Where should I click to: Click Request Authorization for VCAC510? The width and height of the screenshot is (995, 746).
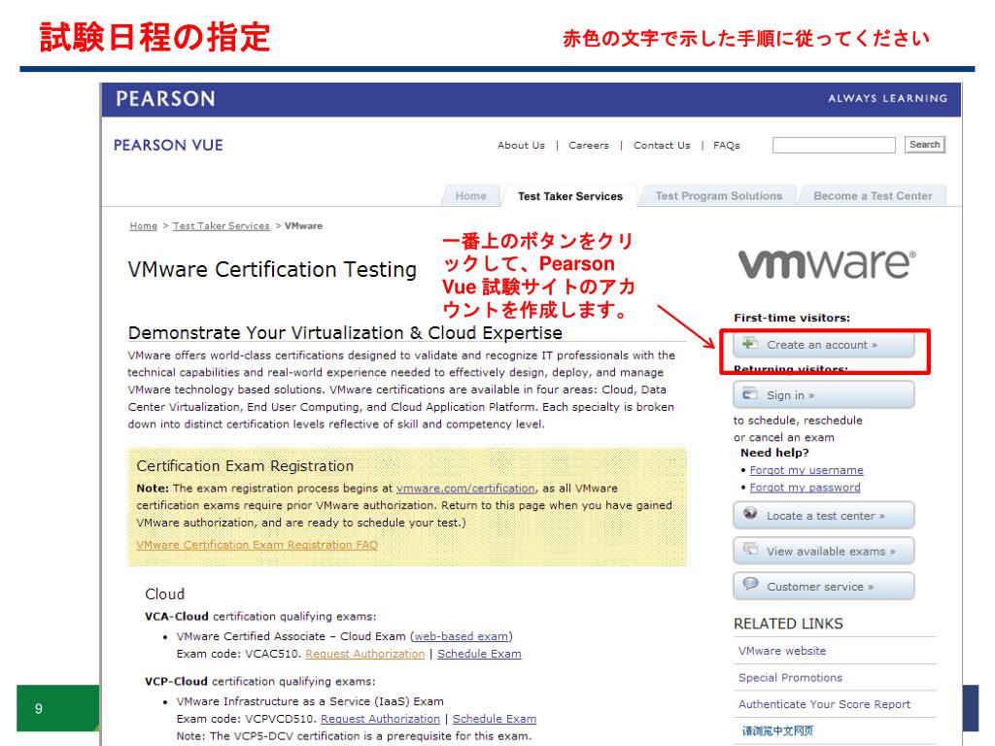tap(365, 654)
